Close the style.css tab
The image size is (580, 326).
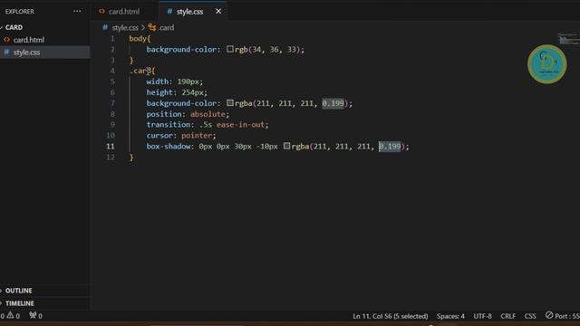(x=218, y=12)
